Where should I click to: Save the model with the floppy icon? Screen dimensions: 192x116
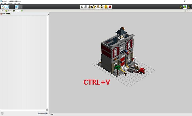(x=7, y=7)
